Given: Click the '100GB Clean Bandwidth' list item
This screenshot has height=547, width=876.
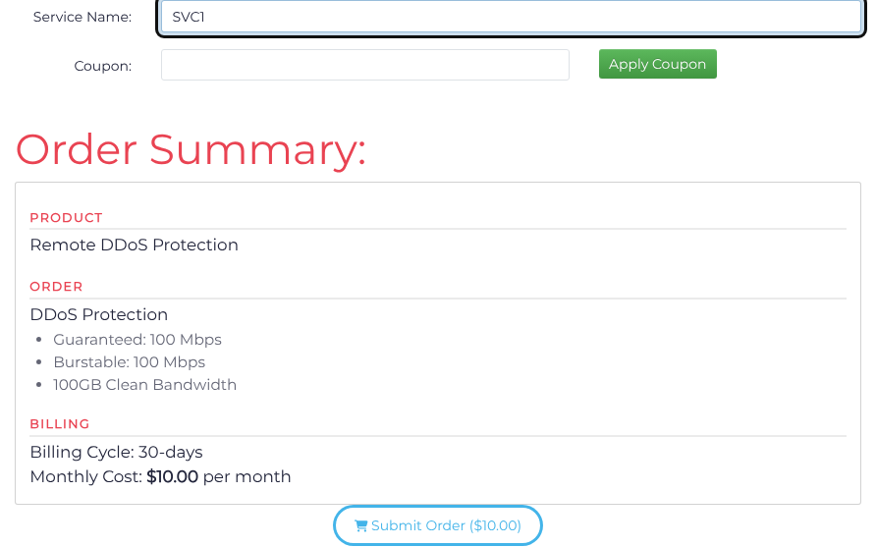Looking at the screenshot, I should click(x=144, y=385).
